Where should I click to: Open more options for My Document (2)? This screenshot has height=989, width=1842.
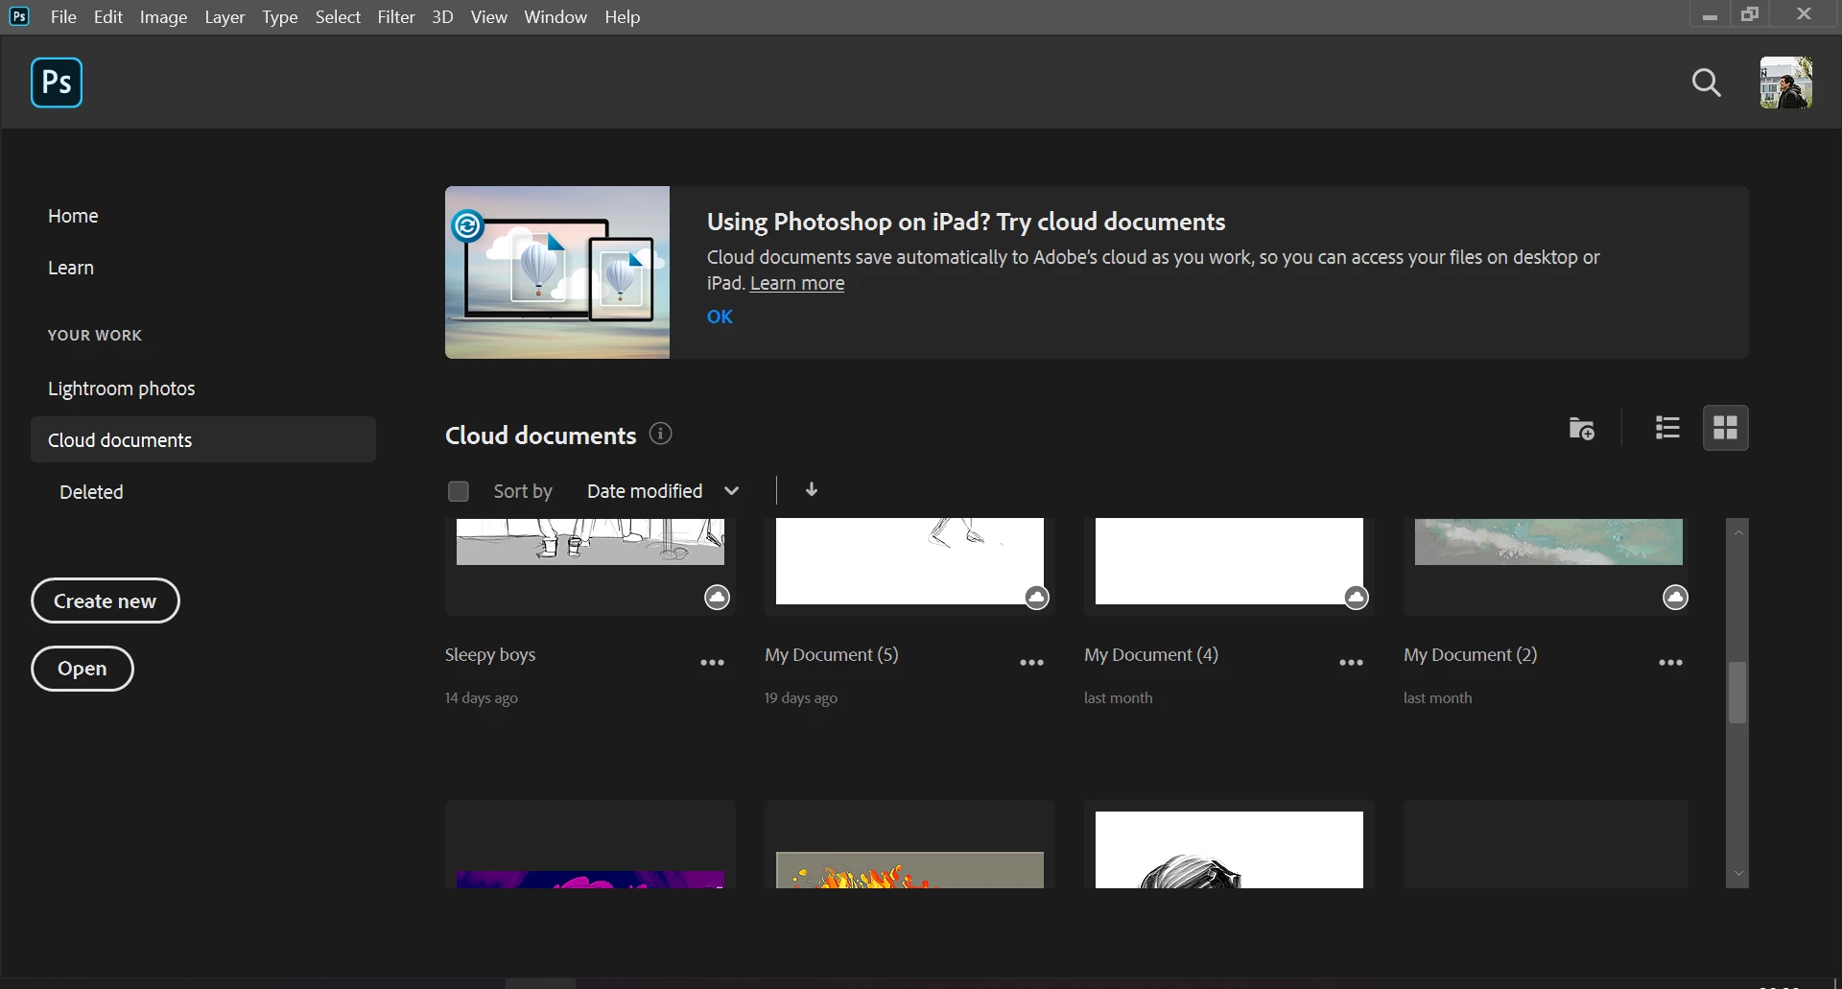pos(1670,663)
